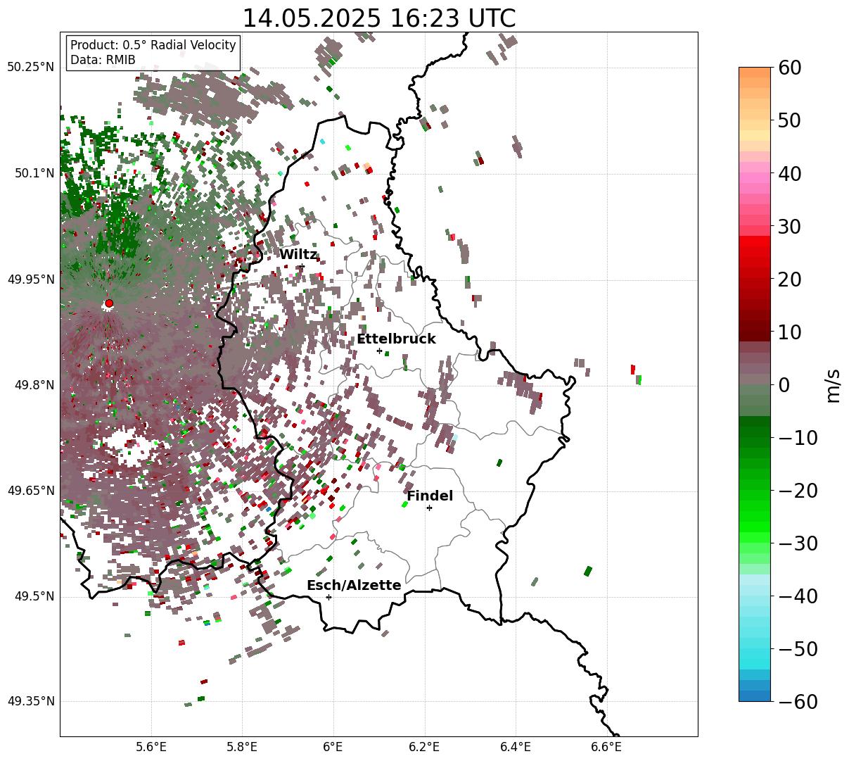Viewport: 849px width, 761px height.
Task: Click the Esch/Alzette cross marker
Action: pyautogui.click(x=328, y=597)
